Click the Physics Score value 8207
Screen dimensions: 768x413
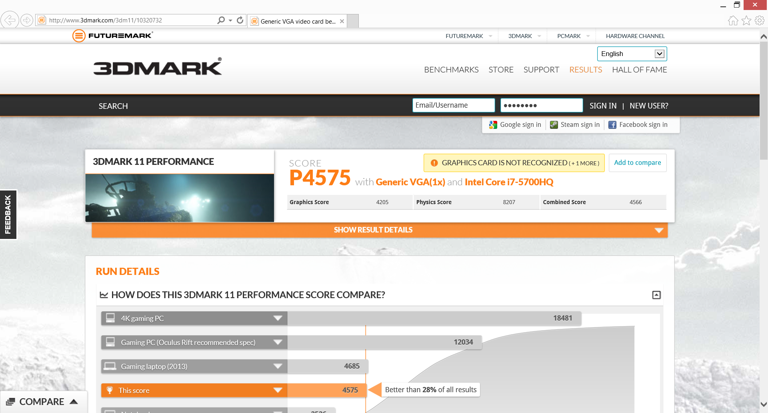point(509,202)
